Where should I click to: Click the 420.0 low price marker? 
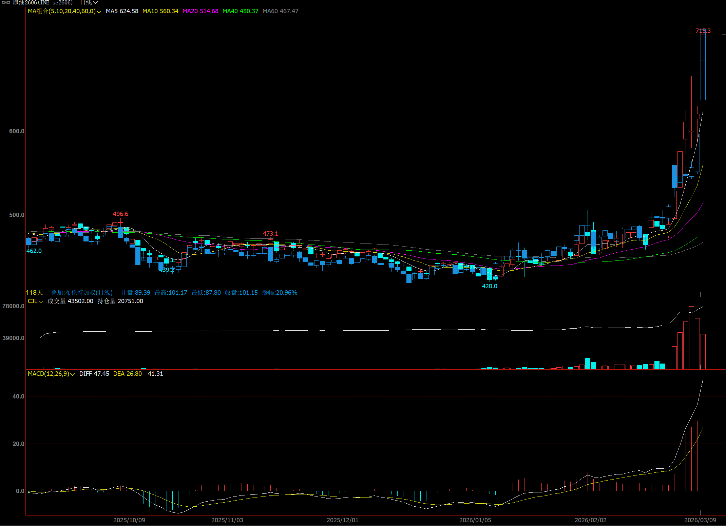(489, 286)
